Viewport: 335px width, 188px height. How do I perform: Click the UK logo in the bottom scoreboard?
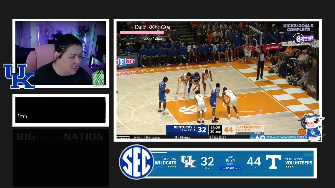(x=188, y=162)
